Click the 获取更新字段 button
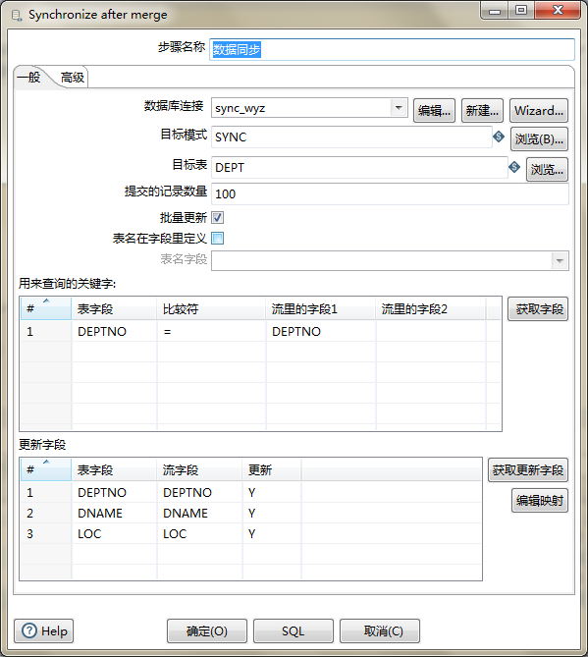This screenshot has width=588, height=657. pos(528,470)
